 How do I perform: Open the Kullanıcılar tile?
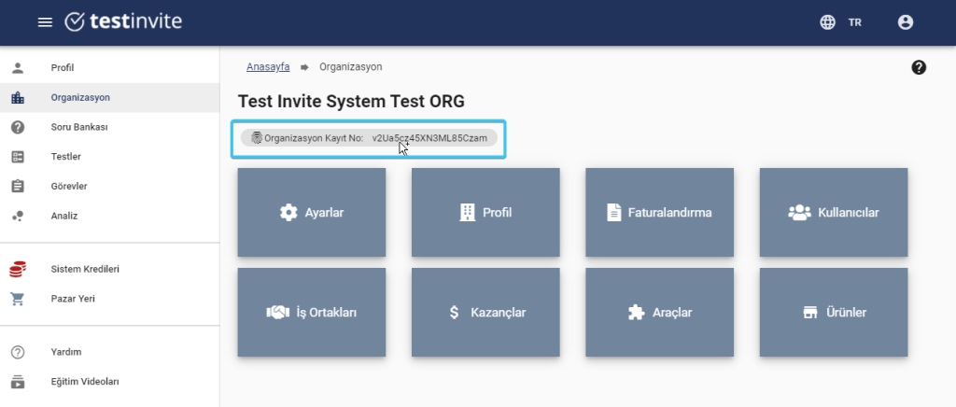pyautogui.click(x=834, y=212)
